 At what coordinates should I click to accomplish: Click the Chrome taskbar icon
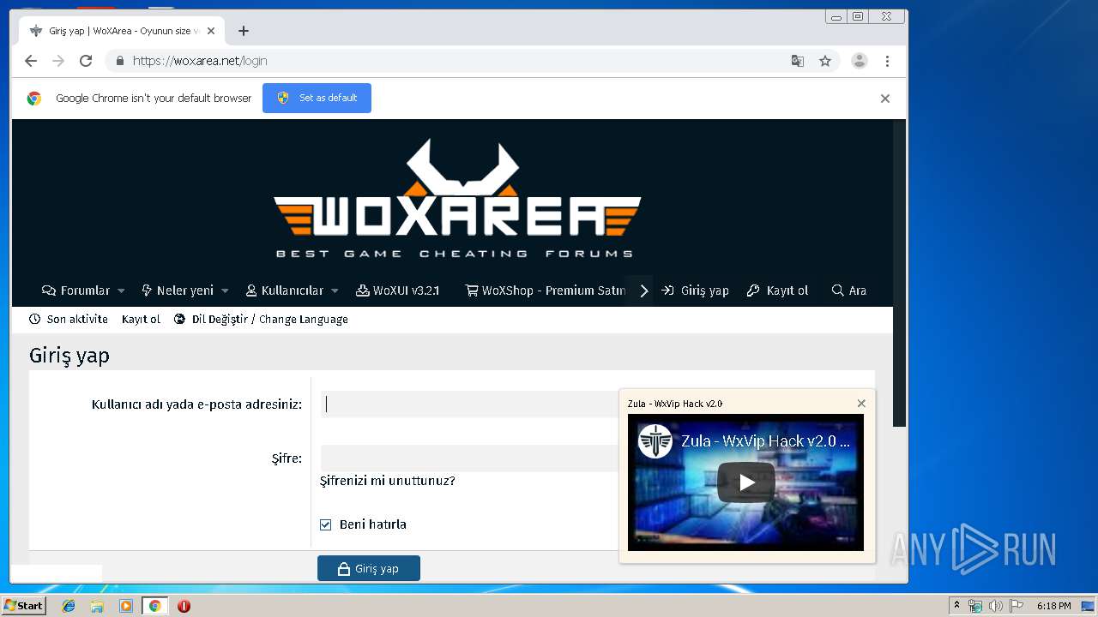154,606
